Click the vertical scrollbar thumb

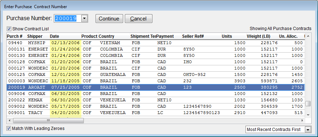[308, 103]
